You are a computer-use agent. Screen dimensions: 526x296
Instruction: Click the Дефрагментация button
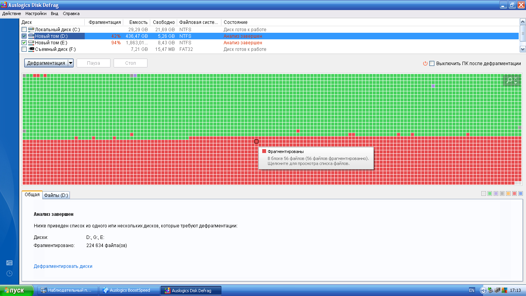point(45,63)
